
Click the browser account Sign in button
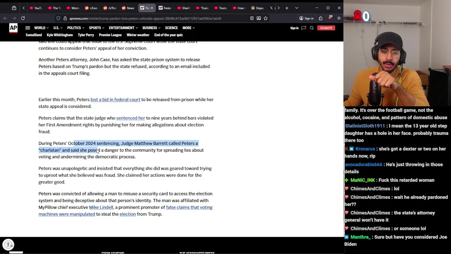point(306,18)
